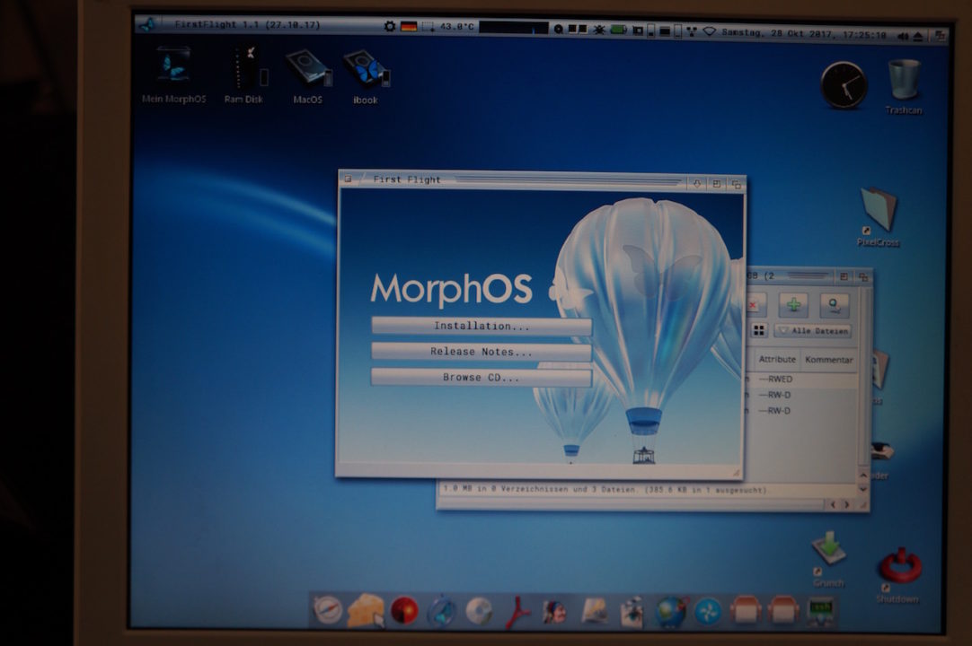Click the green battery indicator

pos(619,29)
